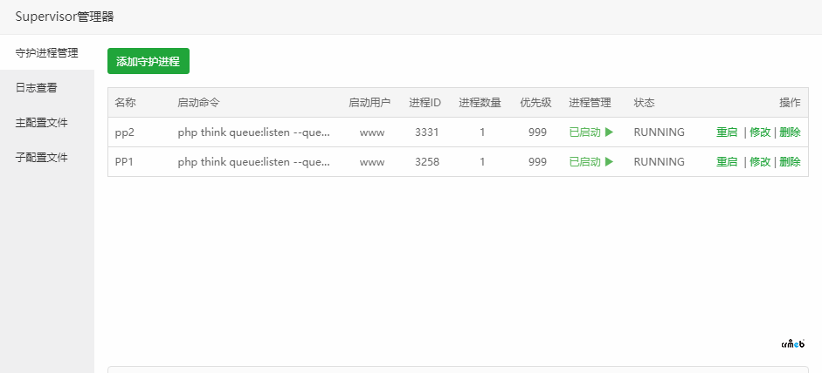Screen dimensions: 822x373
Task: Click the crmeb logo icon
Action: click(792, 343)
